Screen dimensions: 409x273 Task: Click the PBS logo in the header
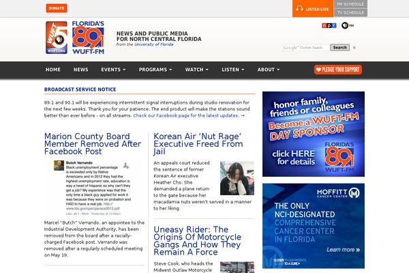pyautogui.click(x=348, y=25)
